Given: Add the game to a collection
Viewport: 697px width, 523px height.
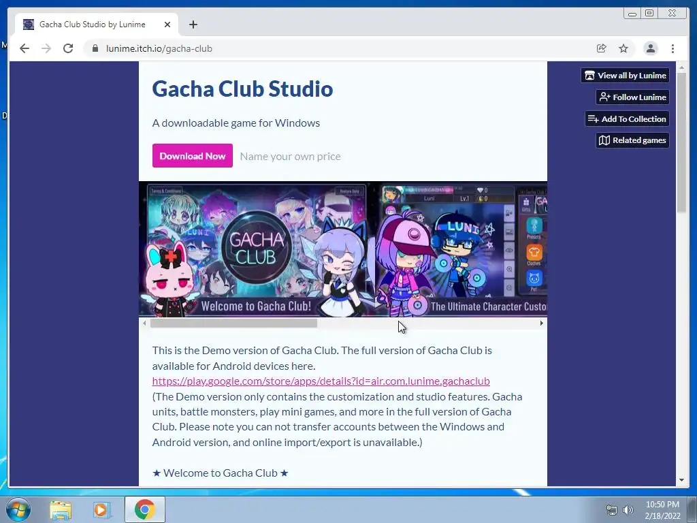Looking at the screenshot, I should point(627,118).
